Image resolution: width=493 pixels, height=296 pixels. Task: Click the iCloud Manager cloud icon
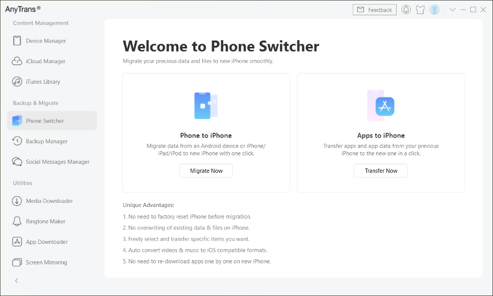click(x=17, y=61)
